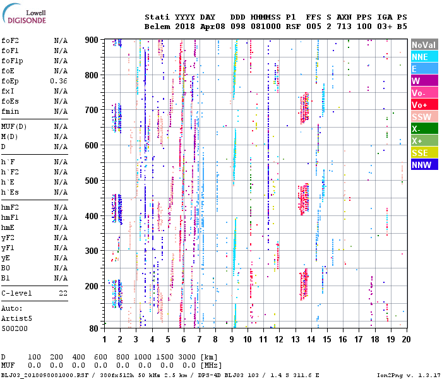Select the E direction legend swatch
The image size is (442, 379).
[x=424, y=69]
